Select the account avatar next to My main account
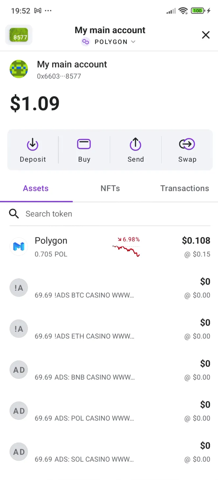Image resolution: width=218 pixels, height=480 pixels. pyautogui.click(x=19, y=69)
